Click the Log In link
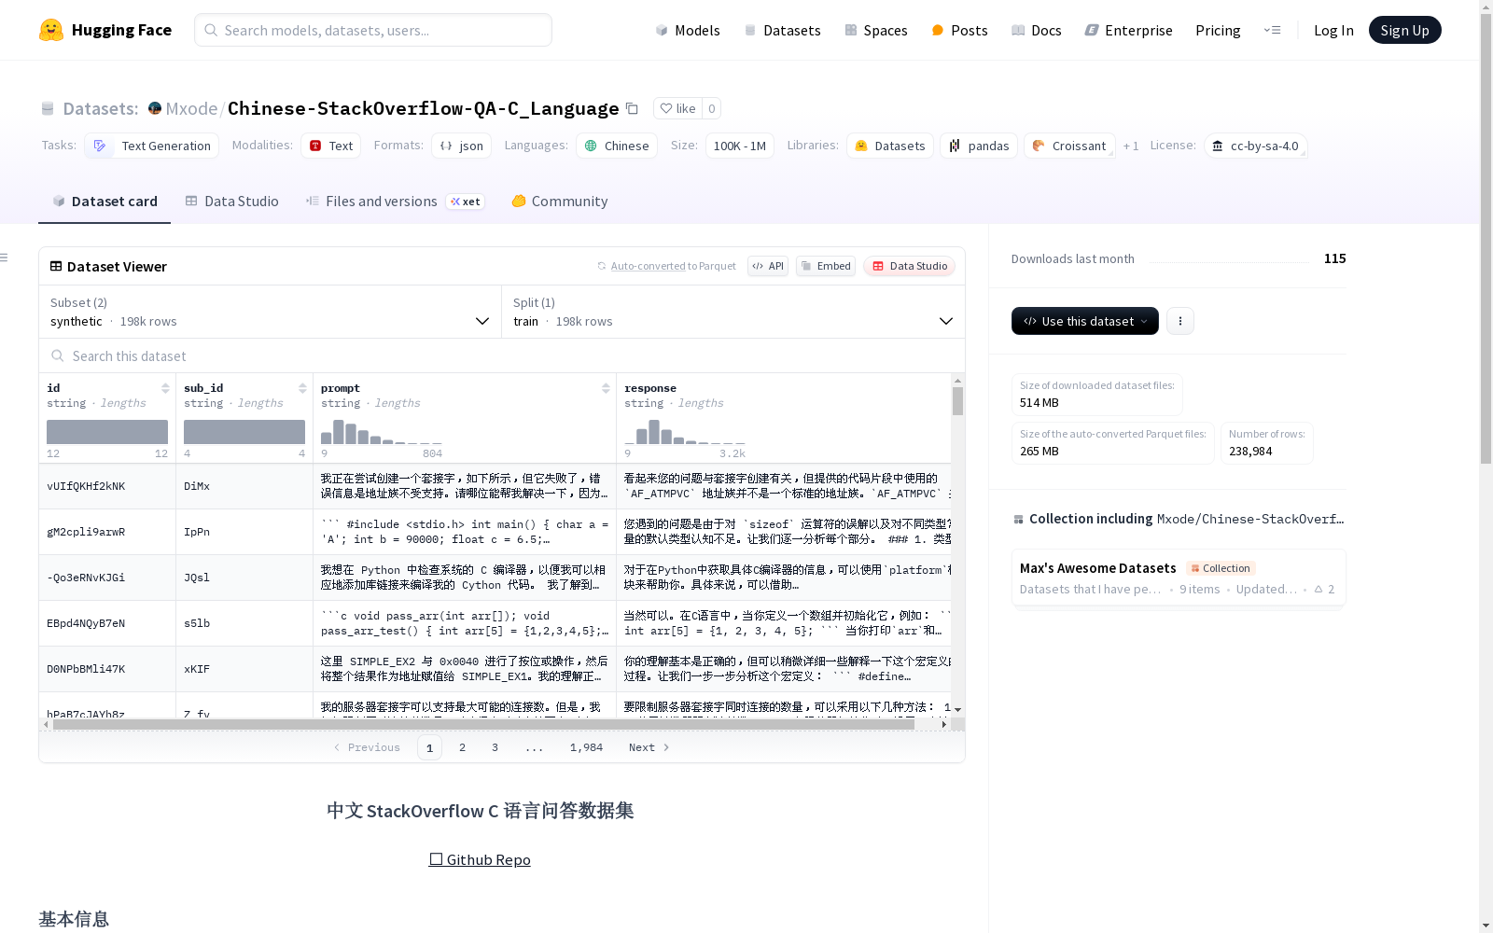 pyautogui.click(x=1333, y=30)
